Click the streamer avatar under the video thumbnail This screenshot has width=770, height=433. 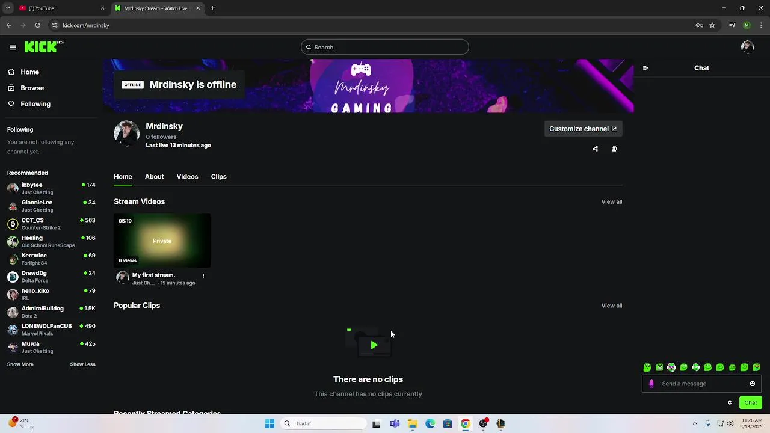click(x=123, y=278)
